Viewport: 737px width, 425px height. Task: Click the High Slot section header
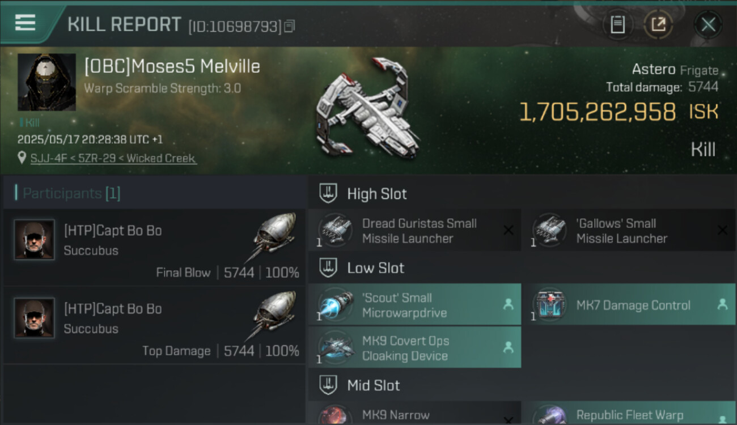(x=377, y=194)
